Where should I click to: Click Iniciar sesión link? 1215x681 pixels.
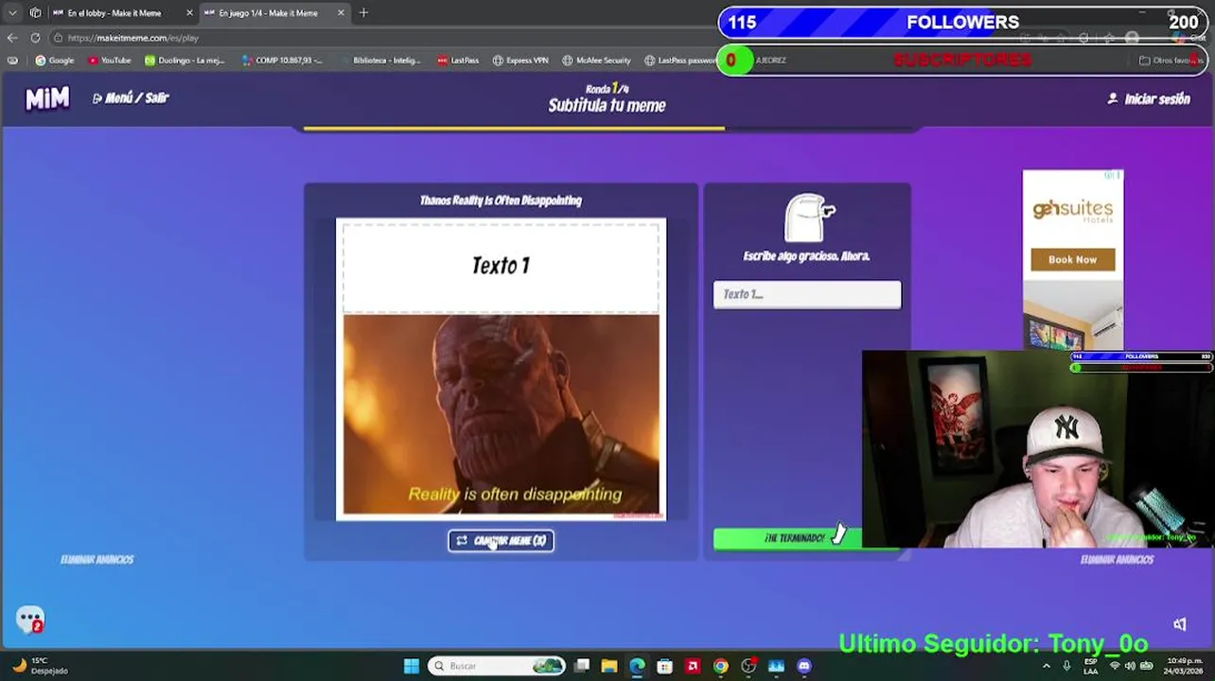[x=1149, y=98]
